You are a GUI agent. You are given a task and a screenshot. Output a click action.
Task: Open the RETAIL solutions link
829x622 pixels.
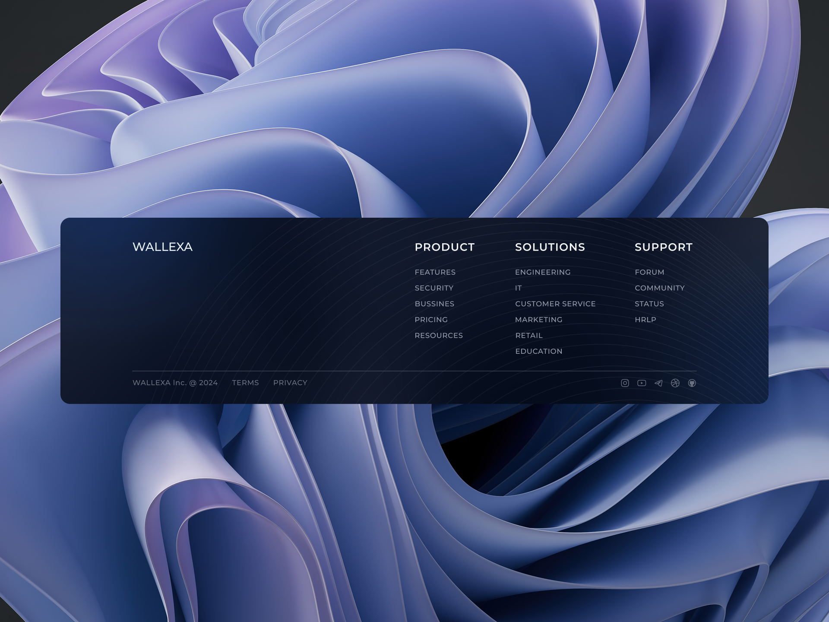[x=529, y=336]
